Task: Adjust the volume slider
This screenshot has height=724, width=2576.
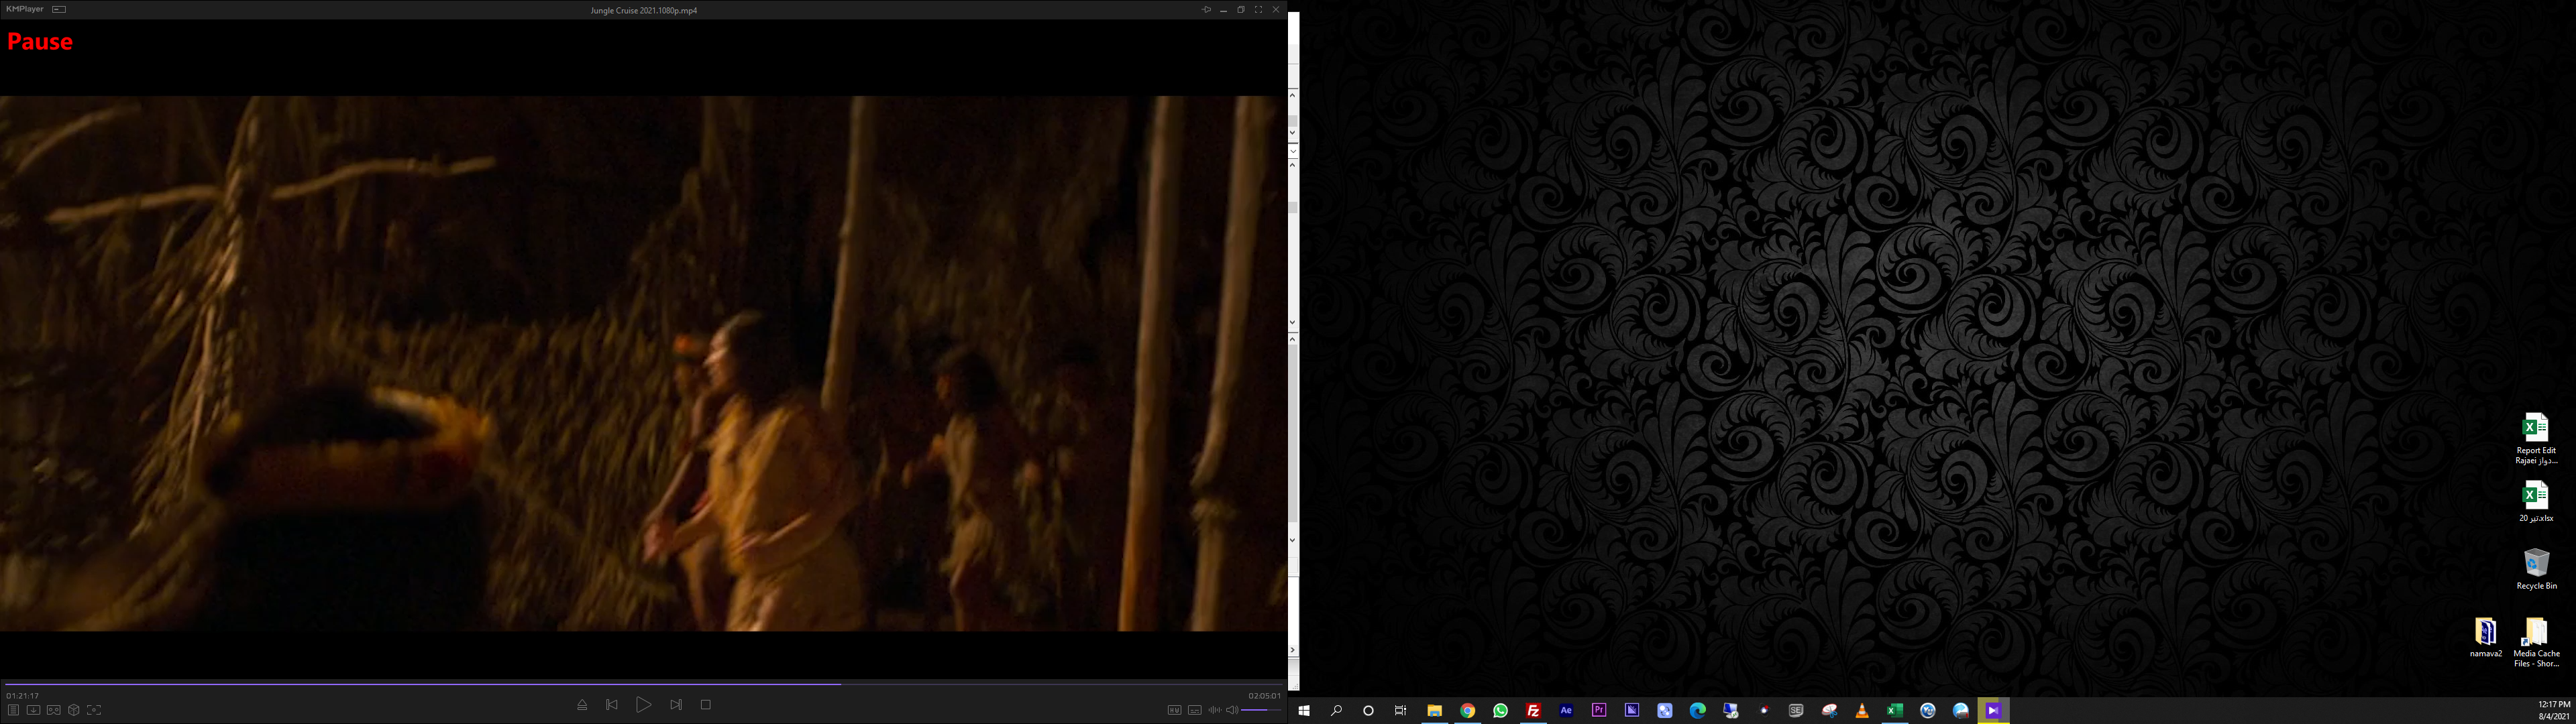Action: point(1260,710)
